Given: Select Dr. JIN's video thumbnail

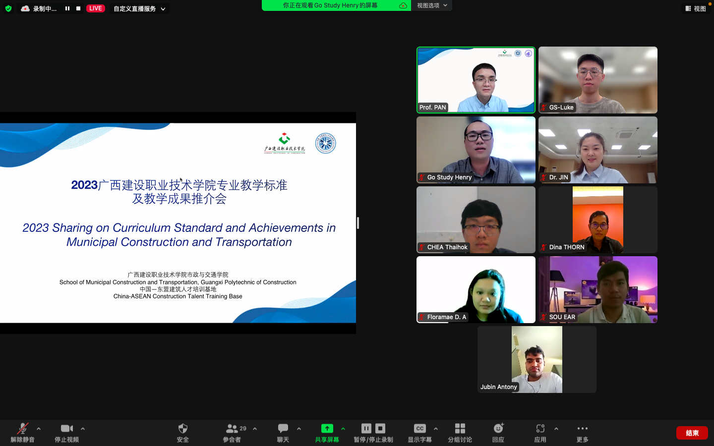Looking at the screenshot, I should pyautogui.click(x=597, y=150).
